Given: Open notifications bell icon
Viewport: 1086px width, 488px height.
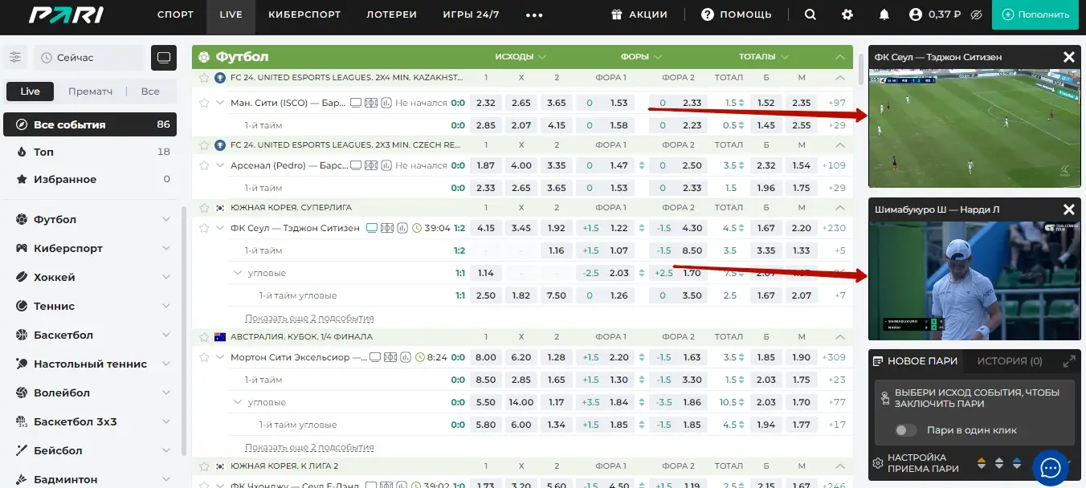Looking at the screenshot, I should click(x=884, y=14).
